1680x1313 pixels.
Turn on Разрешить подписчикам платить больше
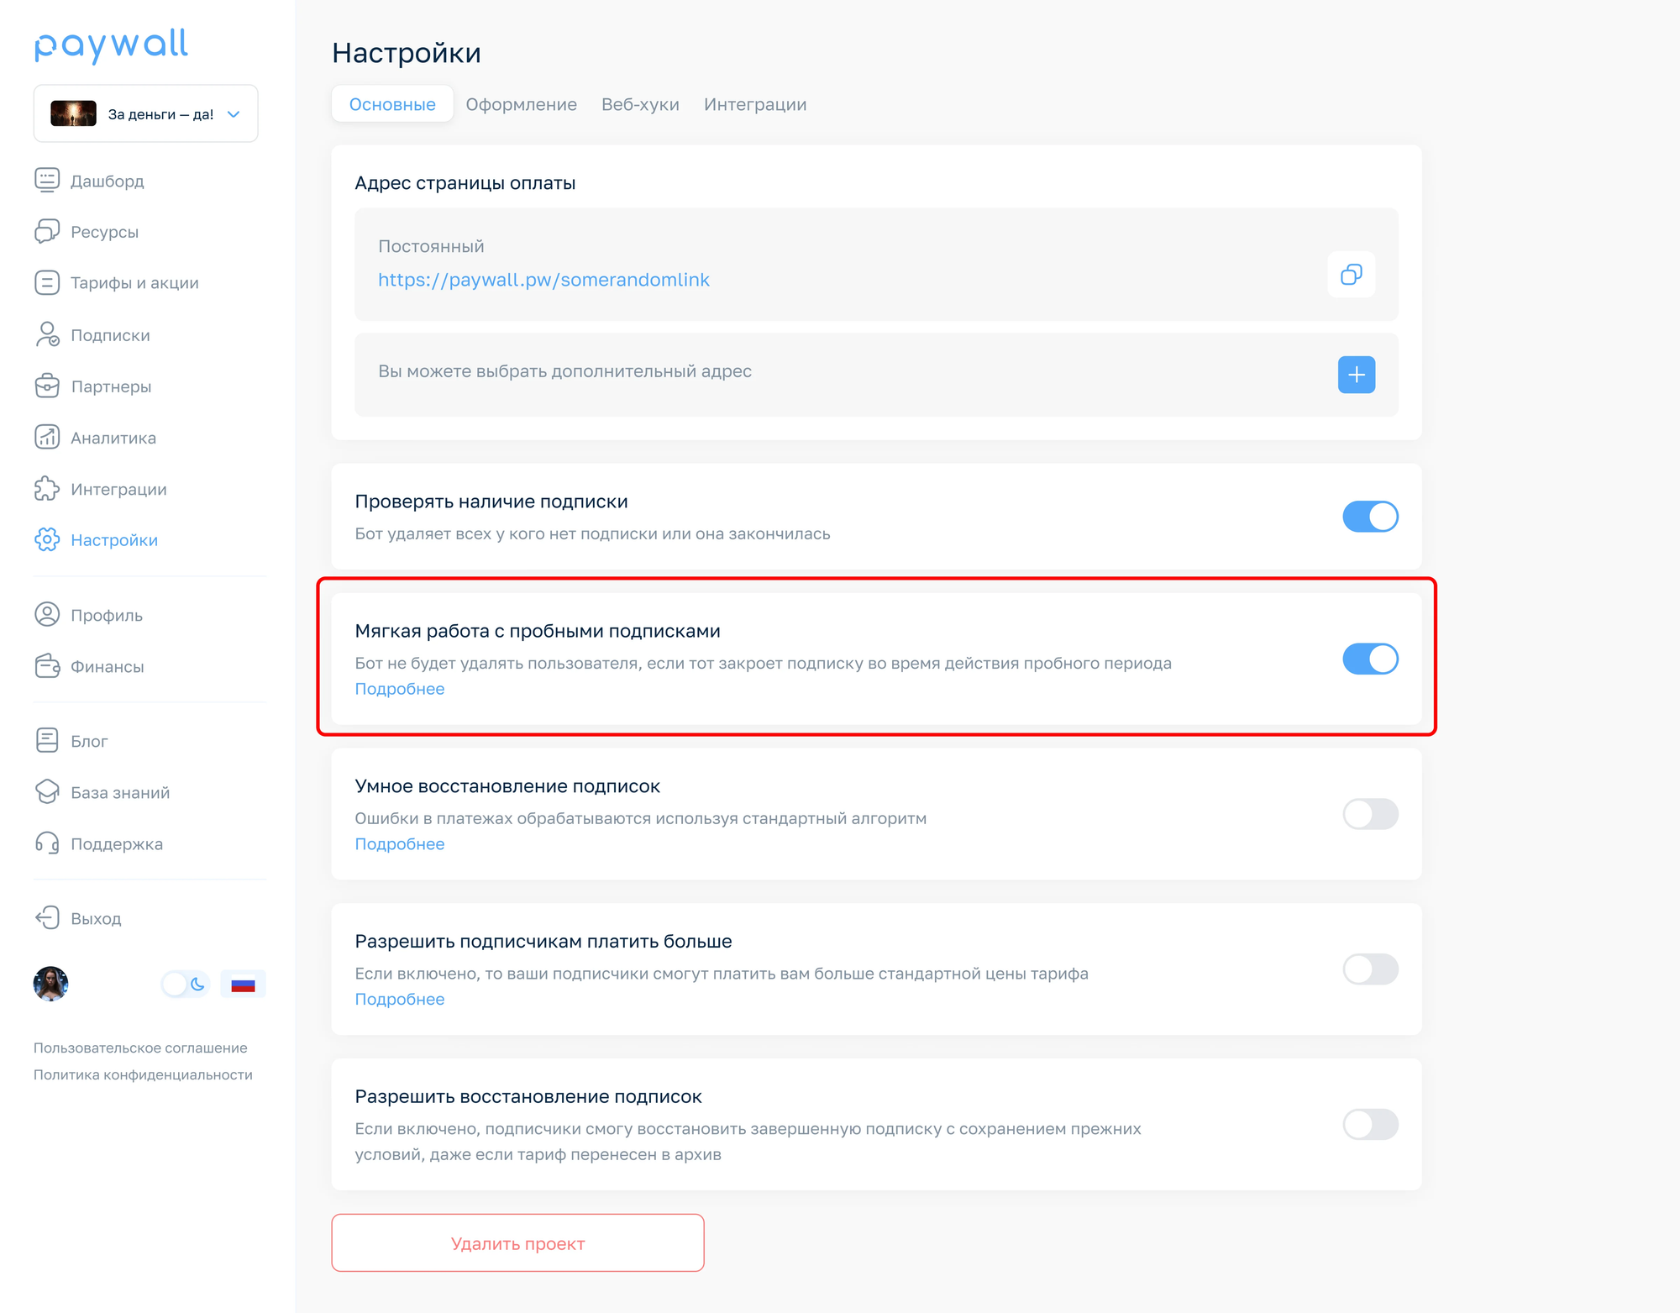[x=1370, y=969]
